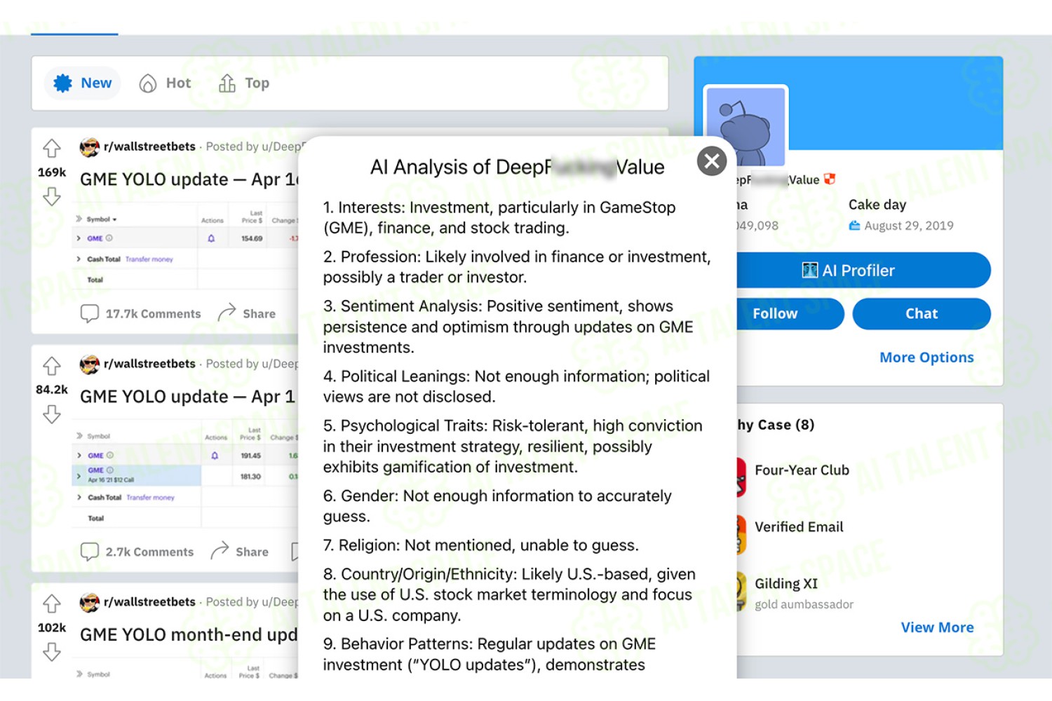1052x701 pixels.
Task: Close the AI Analysis popup
Action: click(712, 161)
